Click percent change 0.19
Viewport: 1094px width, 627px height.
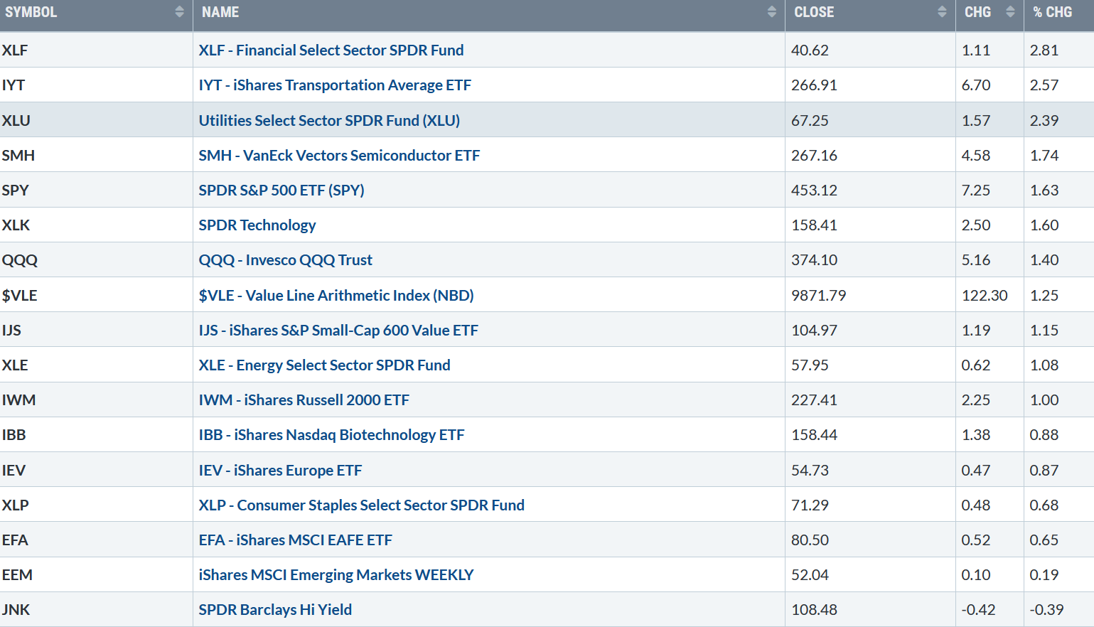pyautogui.click(x=1044, y=575)
